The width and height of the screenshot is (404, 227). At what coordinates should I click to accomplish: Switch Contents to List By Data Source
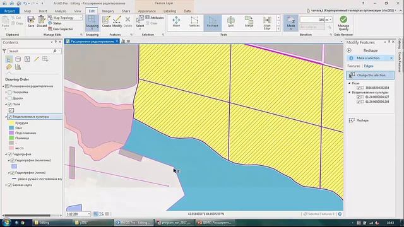18,59
